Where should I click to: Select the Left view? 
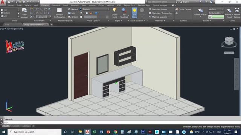tap(4, 16)
